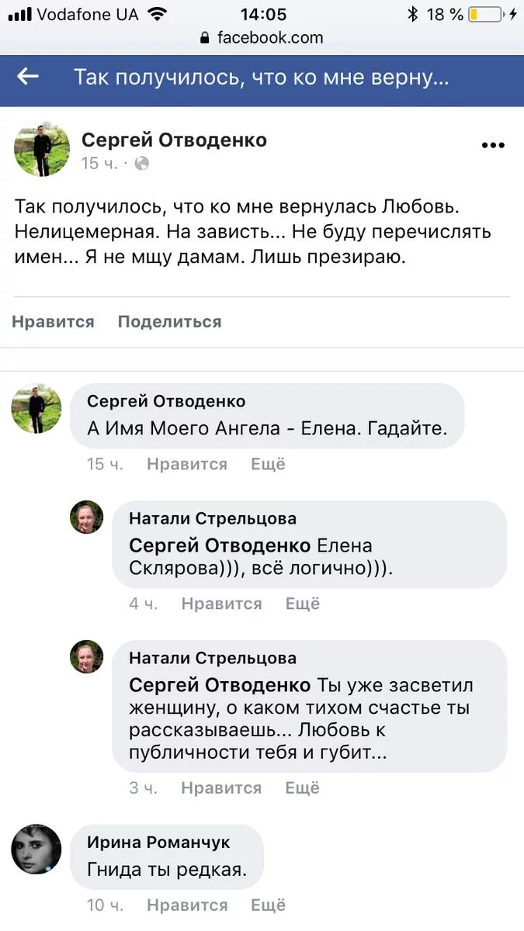Screen dimensions: 524x931
Task: Tap the battery icon in status bar
Action: click(484, 14)
